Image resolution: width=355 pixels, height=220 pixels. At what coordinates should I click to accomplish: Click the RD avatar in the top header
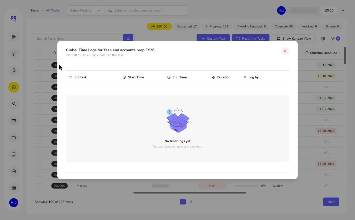coord(281,10)
